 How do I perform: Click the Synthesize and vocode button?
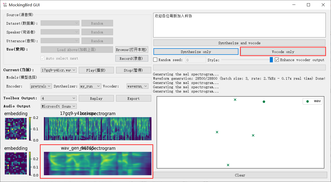tap(239, 43)
